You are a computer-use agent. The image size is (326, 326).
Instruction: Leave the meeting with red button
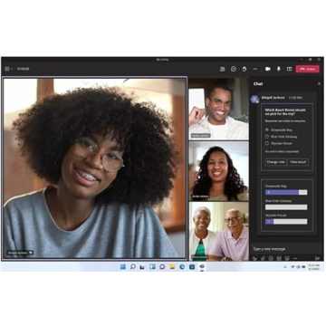pos(307,69)
